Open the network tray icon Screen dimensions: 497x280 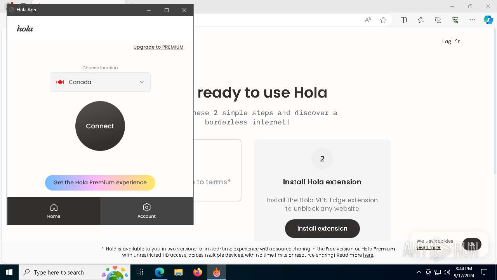(438, 272)
